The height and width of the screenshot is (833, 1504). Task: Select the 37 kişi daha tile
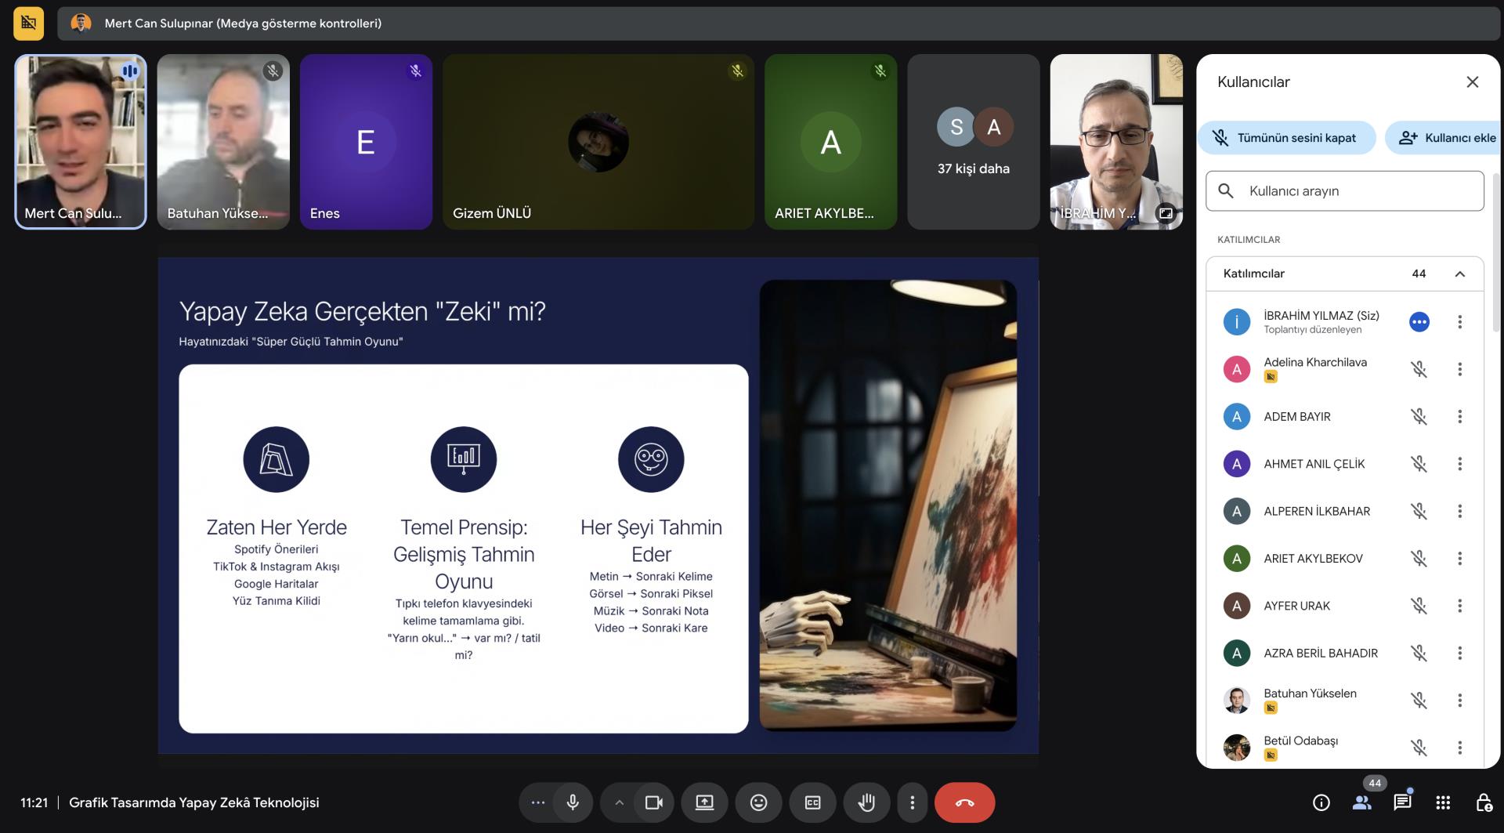tap(973, 142)
